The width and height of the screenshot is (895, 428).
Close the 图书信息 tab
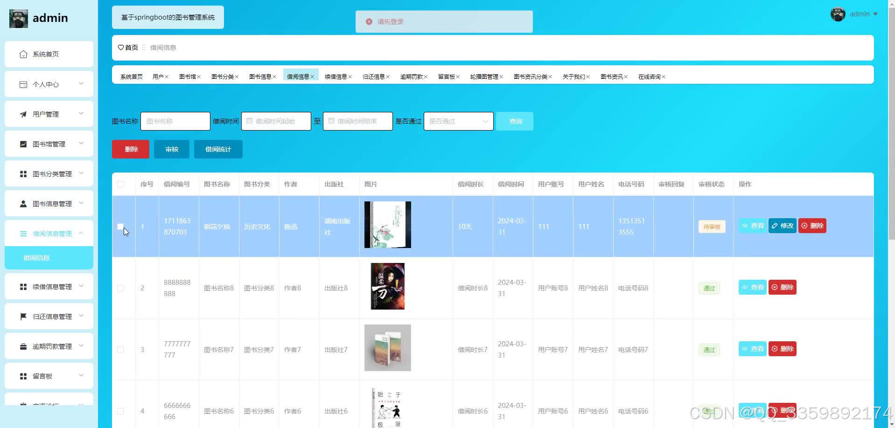click(274, 77)
